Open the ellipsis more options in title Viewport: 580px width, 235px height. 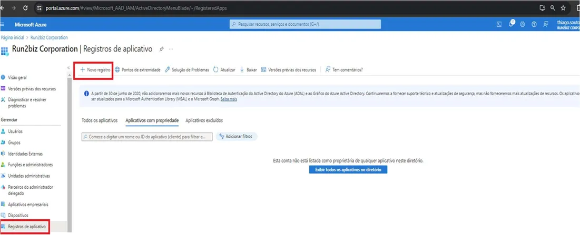click(171, 49)
